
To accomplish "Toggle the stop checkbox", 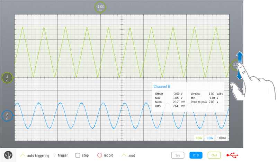I will [x=78, y=155].
